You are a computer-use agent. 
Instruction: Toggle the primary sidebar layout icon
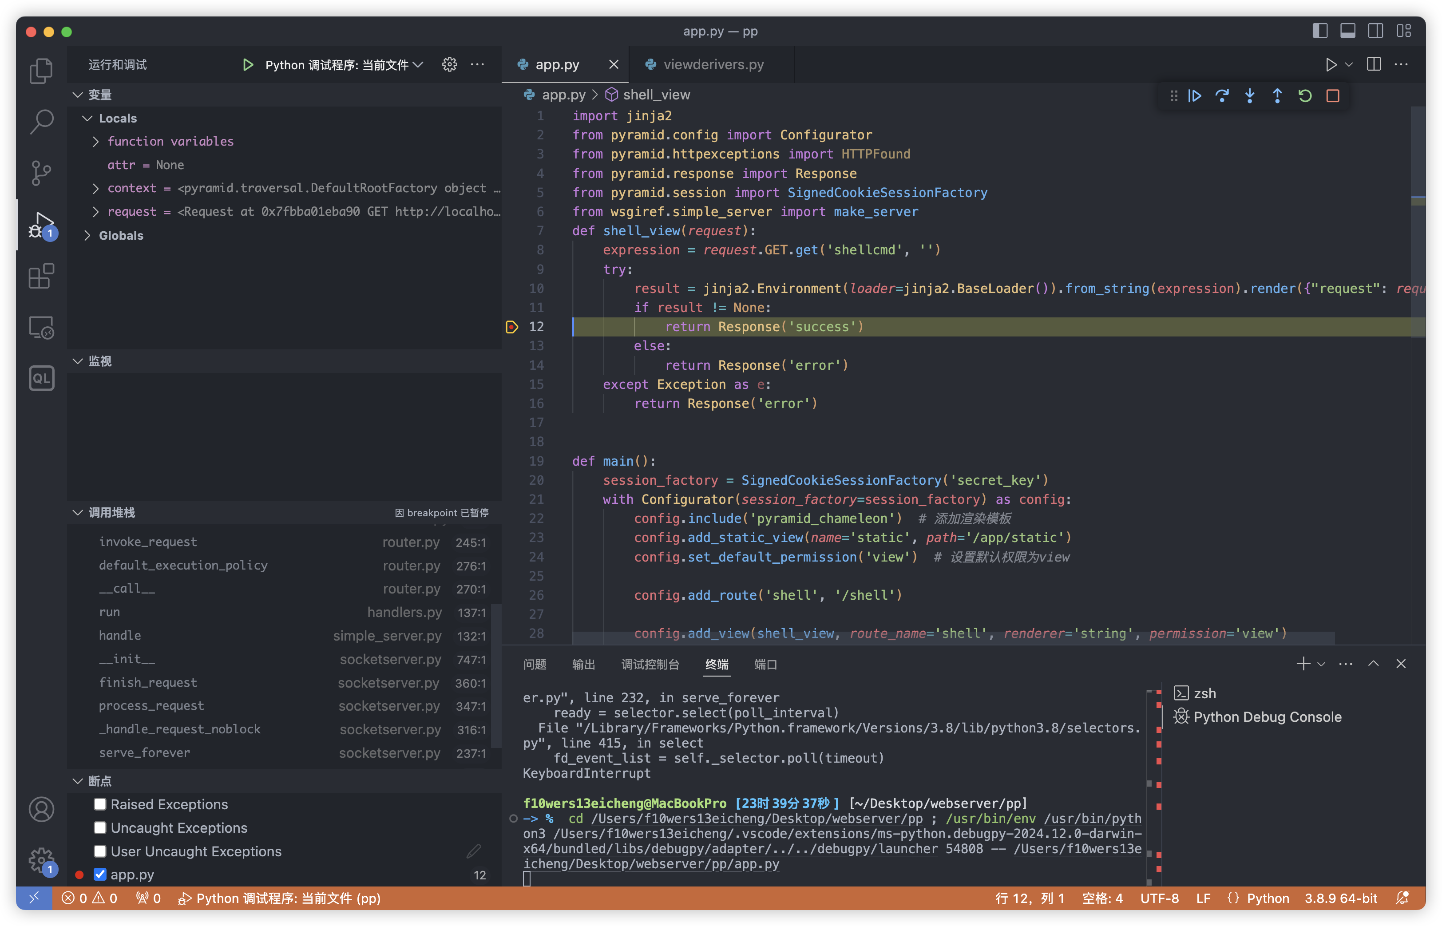click(x=1320, y=31)
